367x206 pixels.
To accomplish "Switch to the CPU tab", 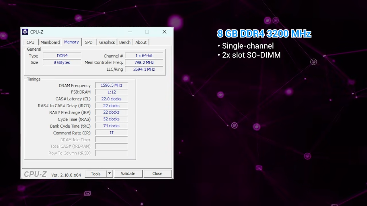I will 30,42.
